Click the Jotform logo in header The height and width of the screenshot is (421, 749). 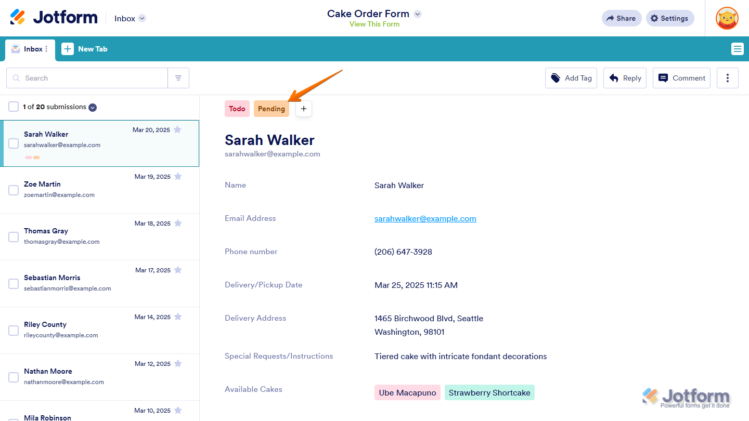[54, 18]
